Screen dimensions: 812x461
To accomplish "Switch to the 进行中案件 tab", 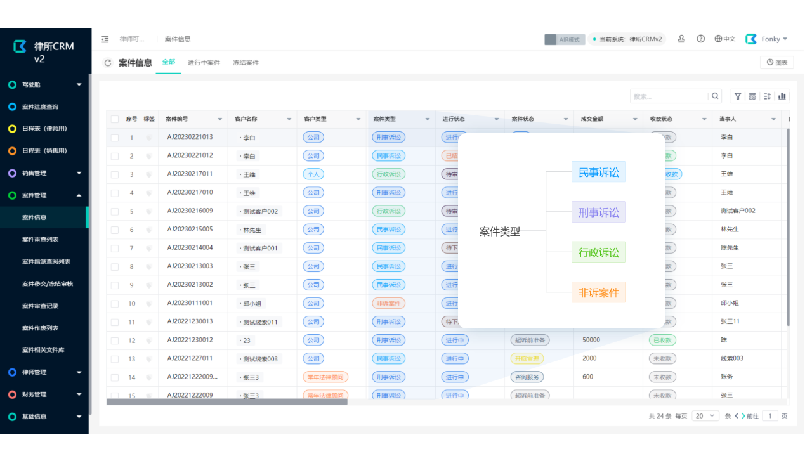I will (x=204, y=63).
